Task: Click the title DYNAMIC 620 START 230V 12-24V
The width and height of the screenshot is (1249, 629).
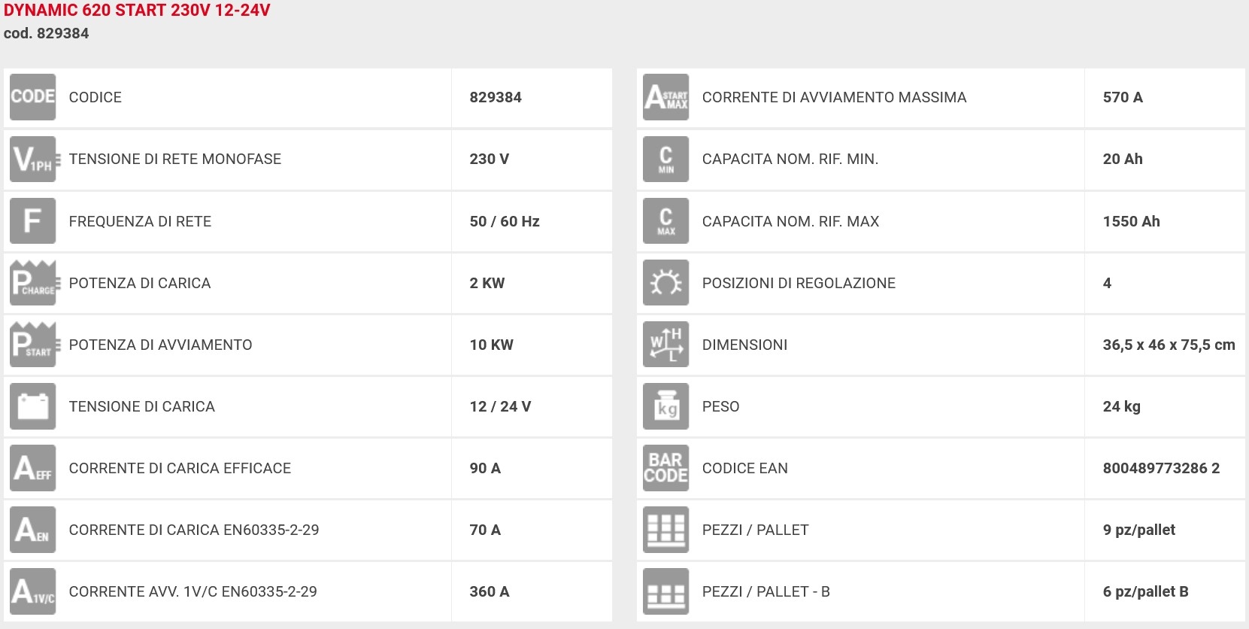Action: click(137, 11)
